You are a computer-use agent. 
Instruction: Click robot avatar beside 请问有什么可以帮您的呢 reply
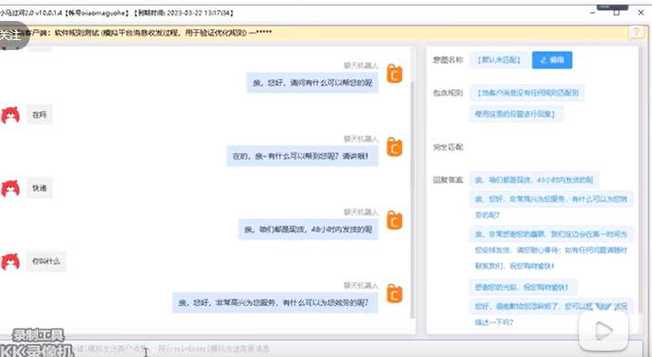coord(395,74)
